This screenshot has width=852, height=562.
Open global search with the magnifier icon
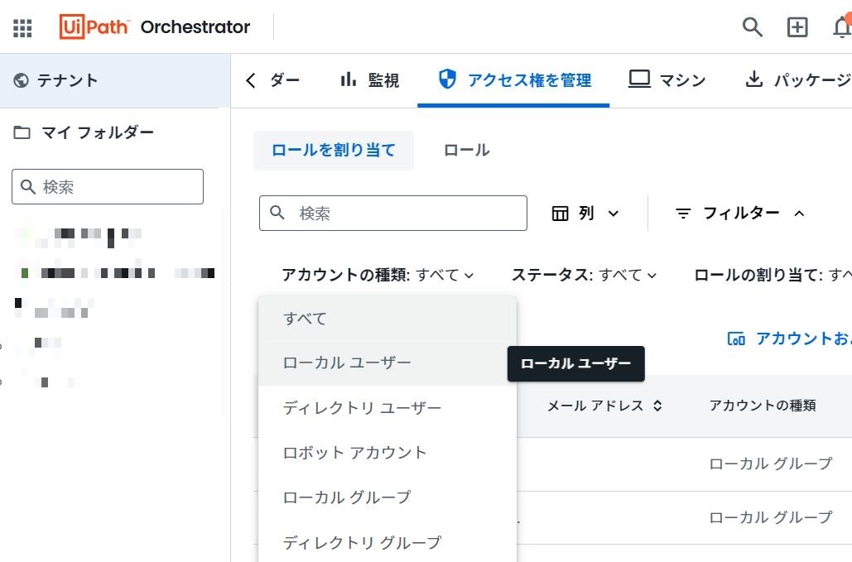pyautogui.click(x=751, y=27)
